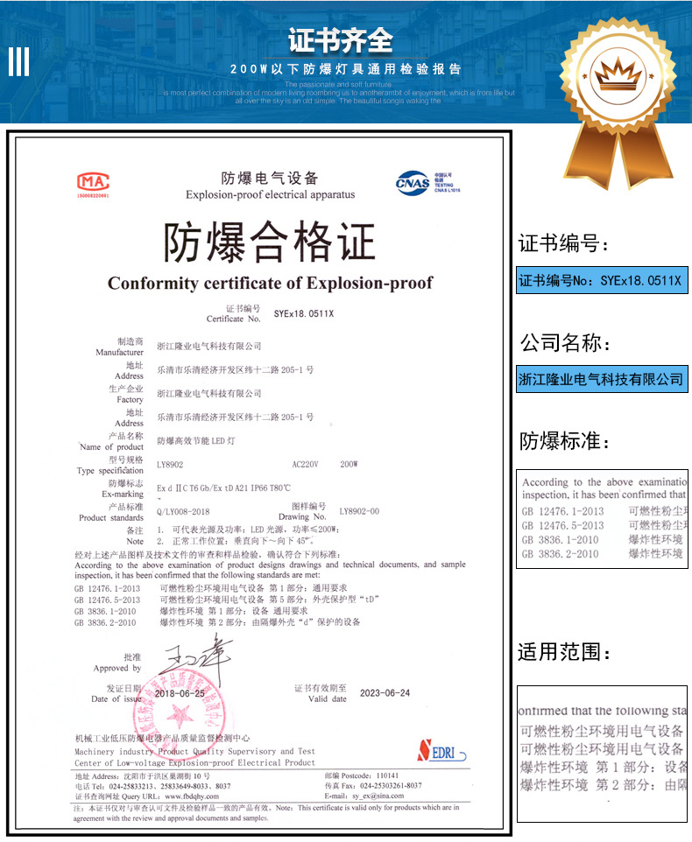Click GB 3836.1-2010 row in the certificate
Image resolution: width=692 pixels, height=842 pixels.
tap(191, 611)
